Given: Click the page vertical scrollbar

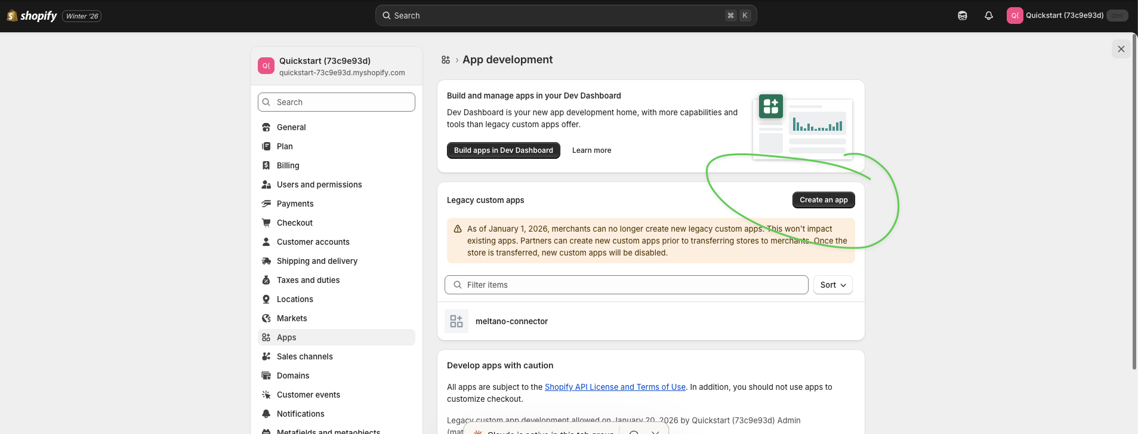Looking at the screenshot, I should (x=1134, y=203).
